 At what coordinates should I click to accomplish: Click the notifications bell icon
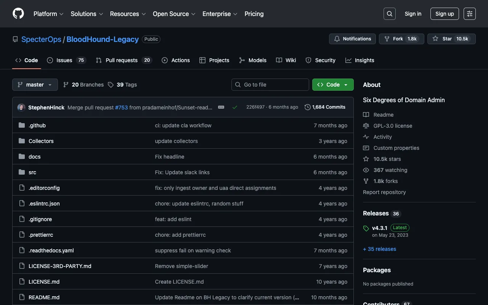(337, 39)
